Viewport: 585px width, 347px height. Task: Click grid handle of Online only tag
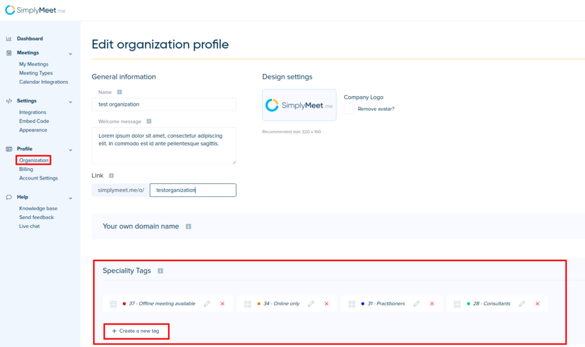pos(247,304)
